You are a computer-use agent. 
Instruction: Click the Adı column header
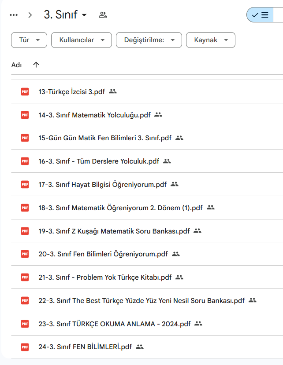coord(16,65)
